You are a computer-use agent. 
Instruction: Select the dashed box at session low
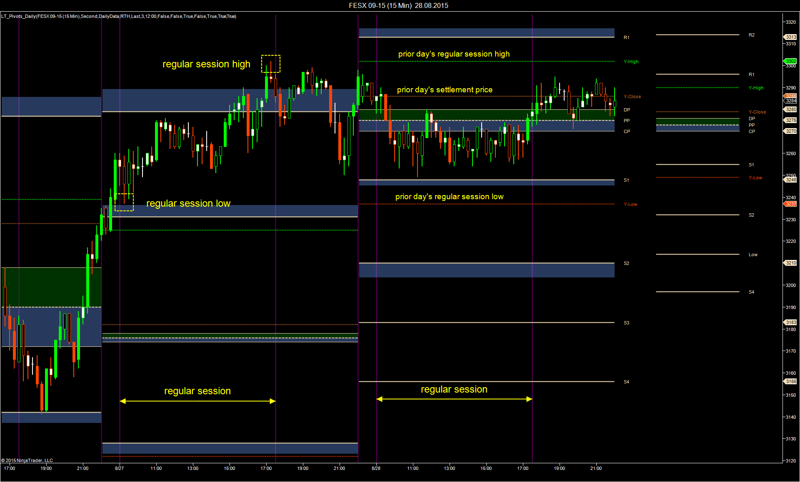pyautogui.click(x=124, y=202)
